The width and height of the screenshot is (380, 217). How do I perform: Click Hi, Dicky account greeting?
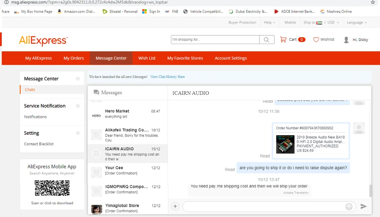(360, 40)
